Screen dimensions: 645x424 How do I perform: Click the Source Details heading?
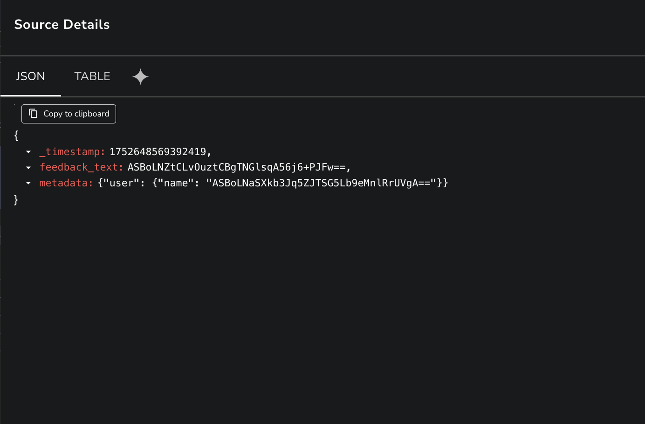click(62, 24)
